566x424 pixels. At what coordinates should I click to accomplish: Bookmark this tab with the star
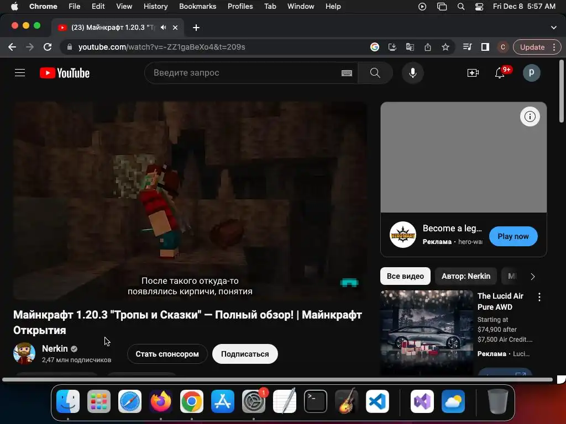pyautogui.click(x=446, y=47)
